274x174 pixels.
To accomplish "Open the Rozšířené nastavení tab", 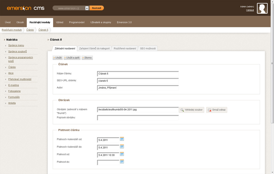I will tap(125, 48).
